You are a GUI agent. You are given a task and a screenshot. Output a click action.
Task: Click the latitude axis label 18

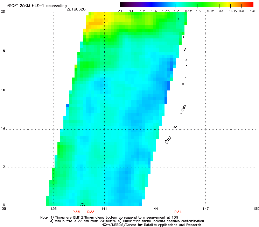pos(3,51)
